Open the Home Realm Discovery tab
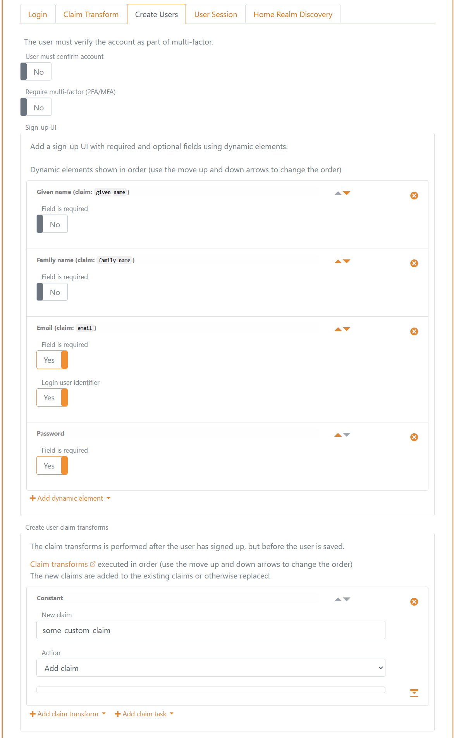Viewport: 454px width, 738px height. [292, 14]
